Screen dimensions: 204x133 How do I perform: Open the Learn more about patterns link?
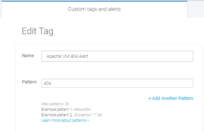tap(64, 121)
